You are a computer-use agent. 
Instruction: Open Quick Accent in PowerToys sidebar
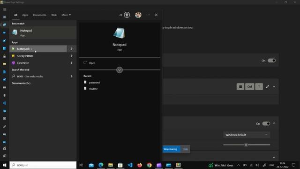pos(5,119)
